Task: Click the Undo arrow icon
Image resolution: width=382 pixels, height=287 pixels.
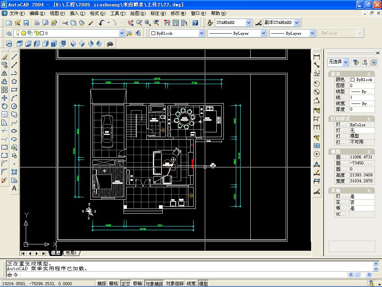Action: coord(101,23)
